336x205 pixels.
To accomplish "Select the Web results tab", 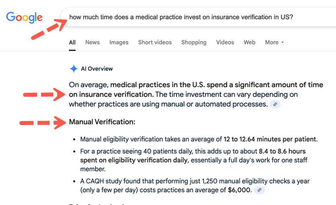I will (x=249, y=42).
